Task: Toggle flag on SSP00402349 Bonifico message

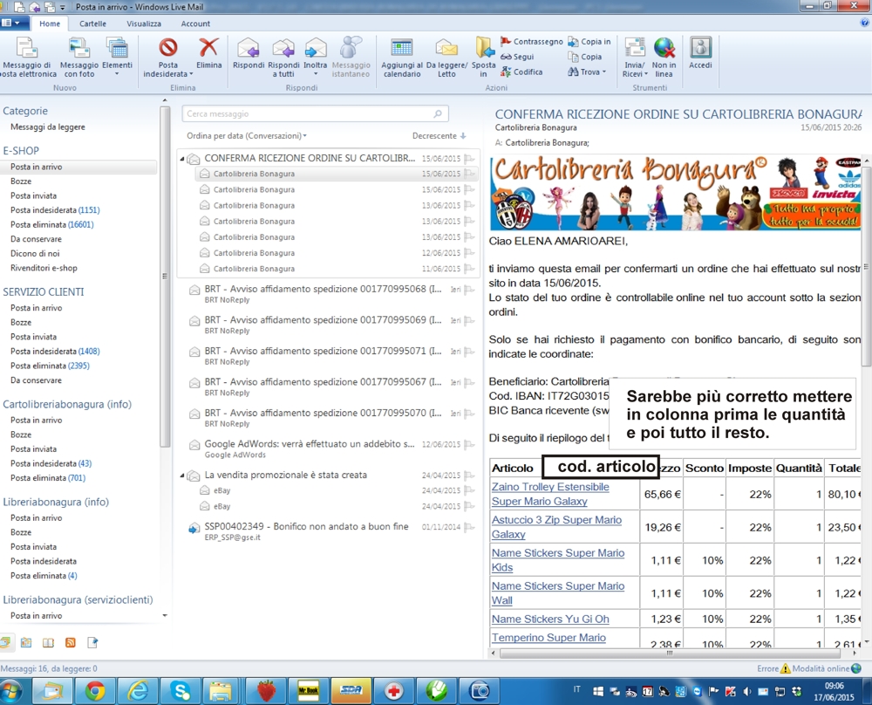Action: 469,527
